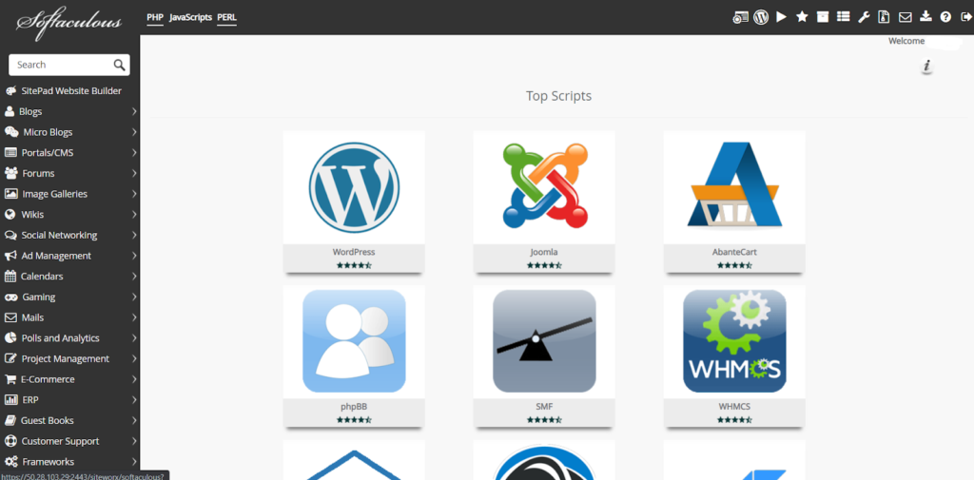The image size is (974, 480).
Task: Click the Guest Books book icon
Action: click(10, 420)
